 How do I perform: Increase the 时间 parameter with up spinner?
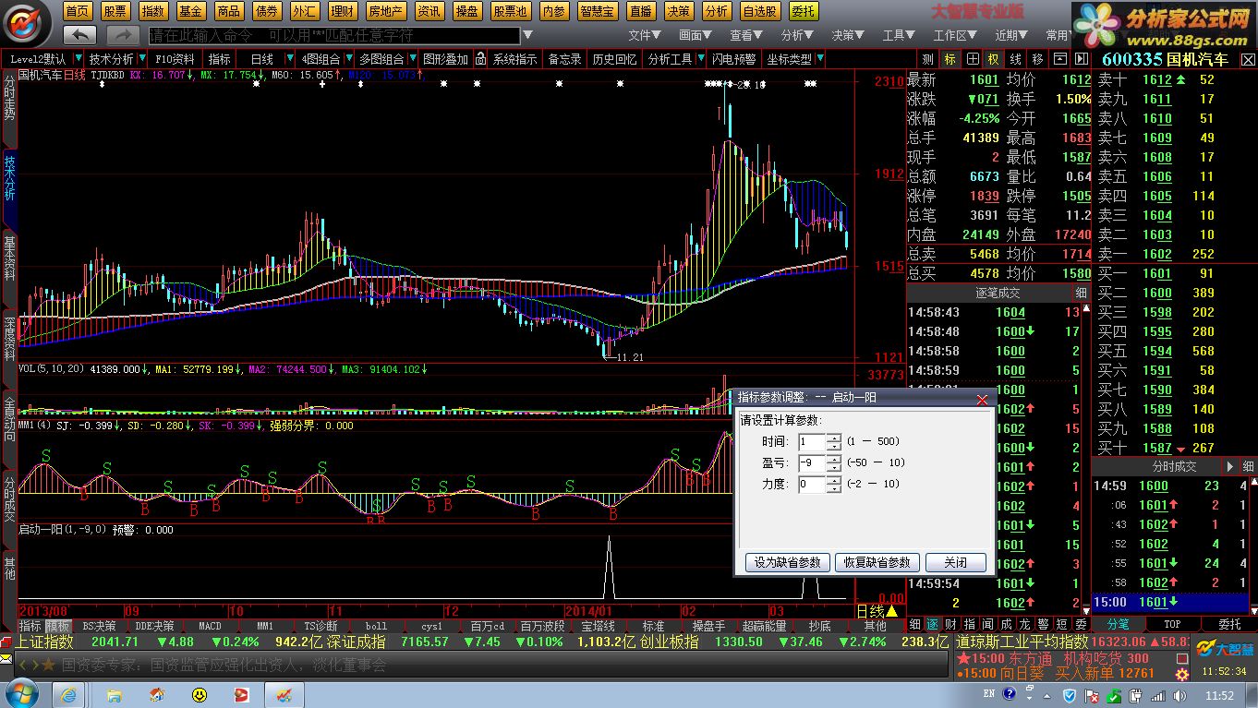834,438
